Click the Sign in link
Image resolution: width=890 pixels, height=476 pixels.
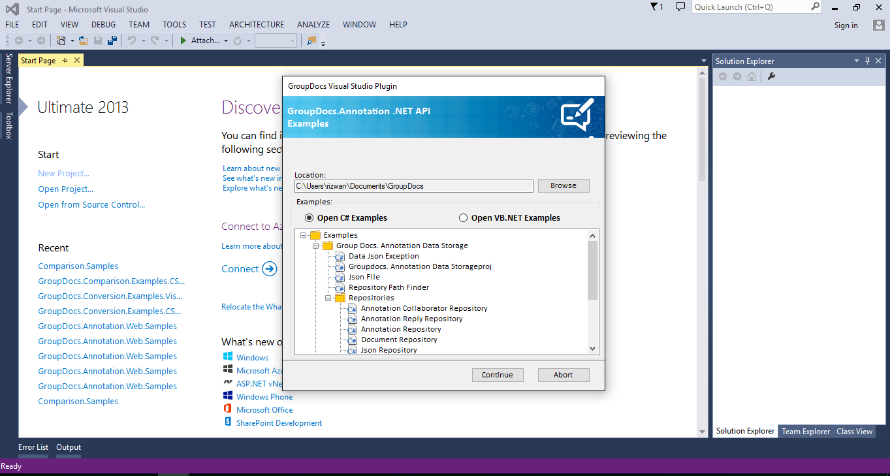846,25
